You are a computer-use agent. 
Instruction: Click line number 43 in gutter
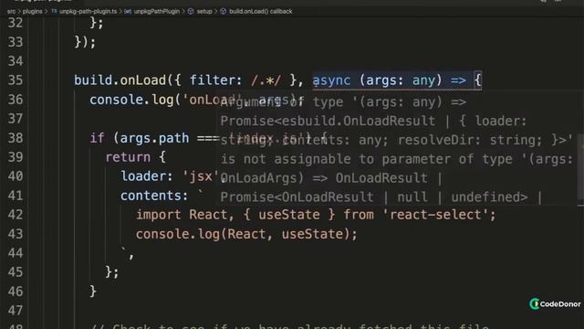(x=16, y=234)
